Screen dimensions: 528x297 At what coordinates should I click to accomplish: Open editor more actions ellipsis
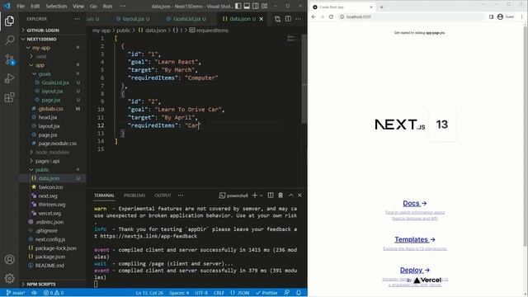(x=299, y=19)
